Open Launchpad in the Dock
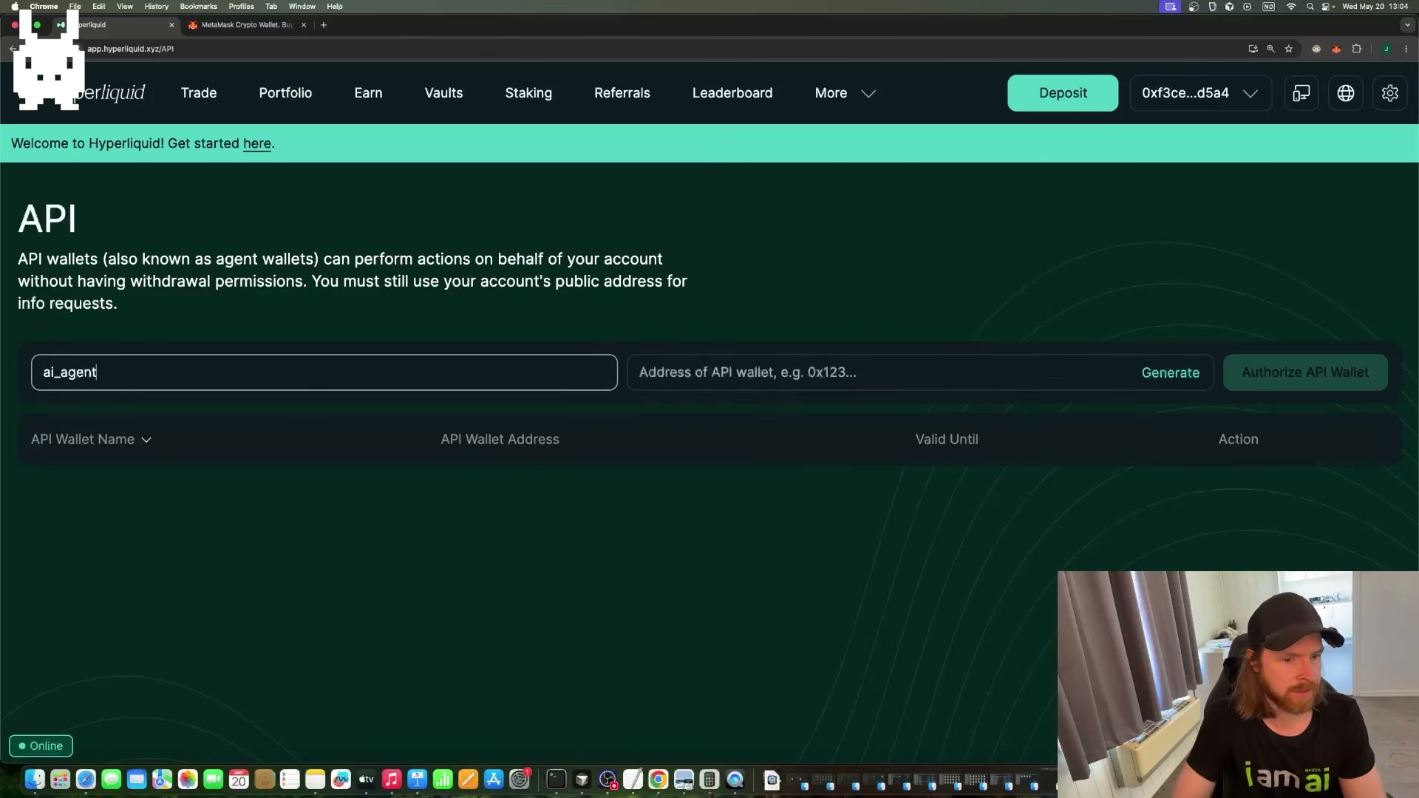The image size is (1419, 798). click(x=61, y=780)
